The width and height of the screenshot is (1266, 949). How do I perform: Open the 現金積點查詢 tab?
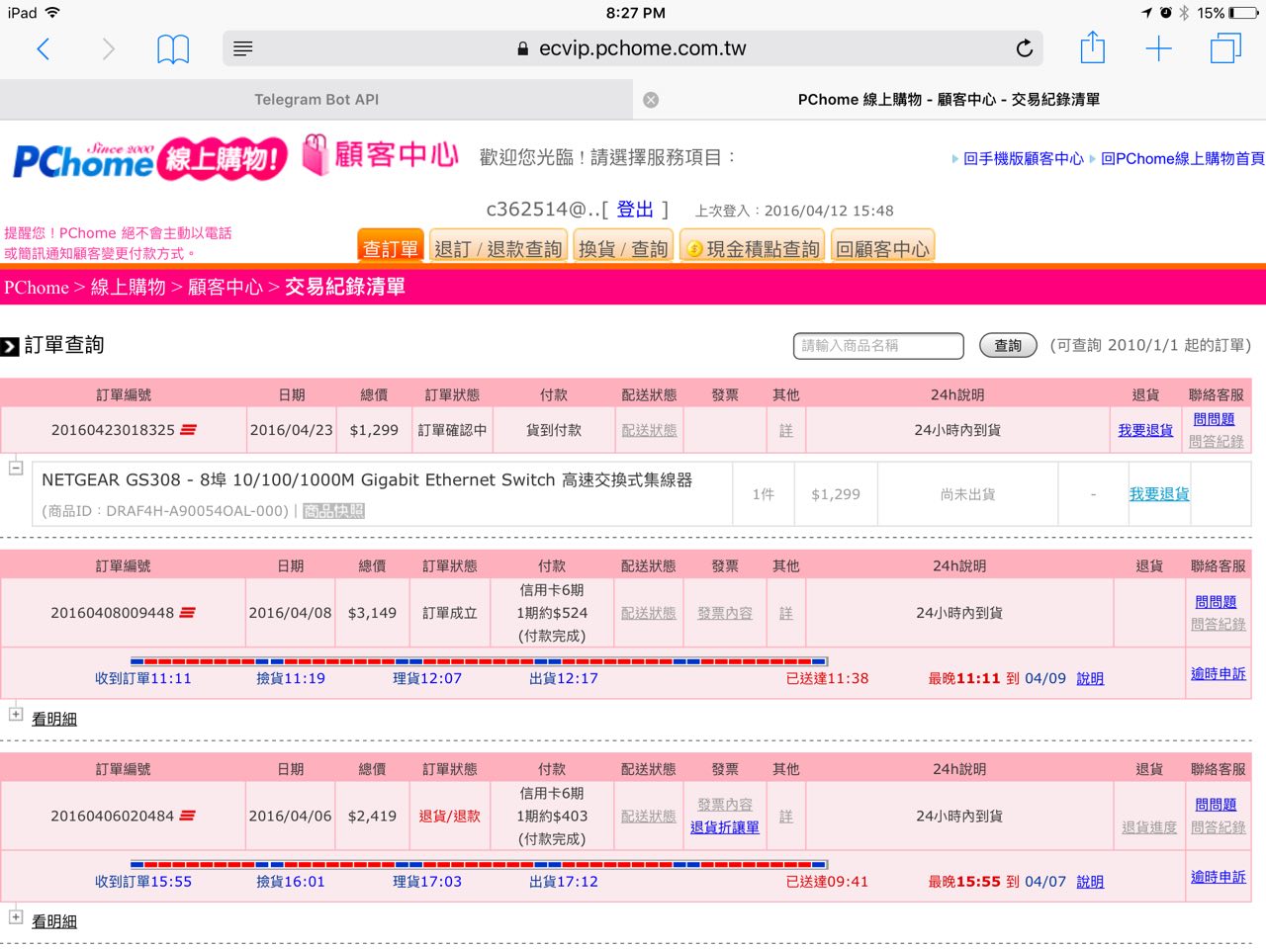753,247
